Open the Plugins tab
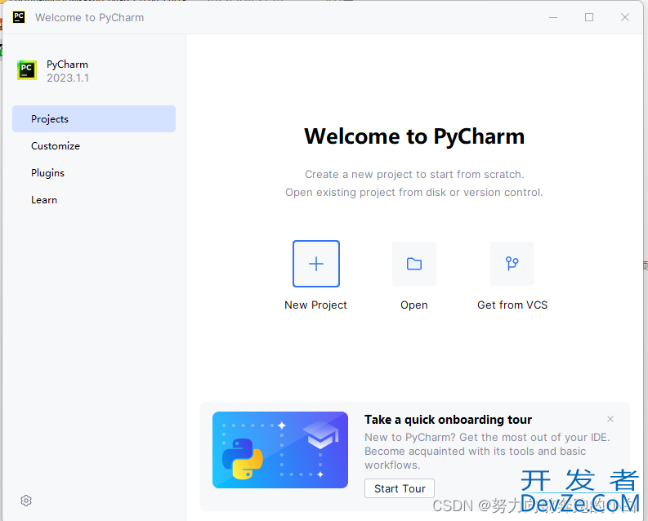This screenshot has width=648, height=521. click(94, 173)
